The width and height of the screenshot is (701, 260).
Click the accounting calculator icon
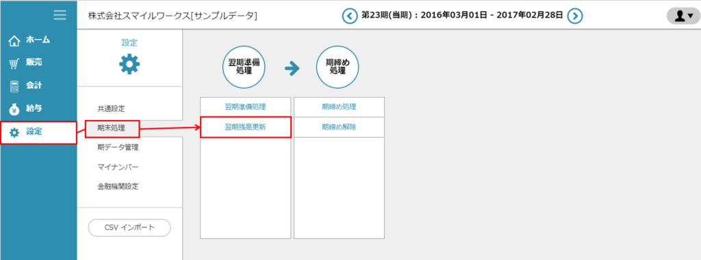(x=14, y=86)
